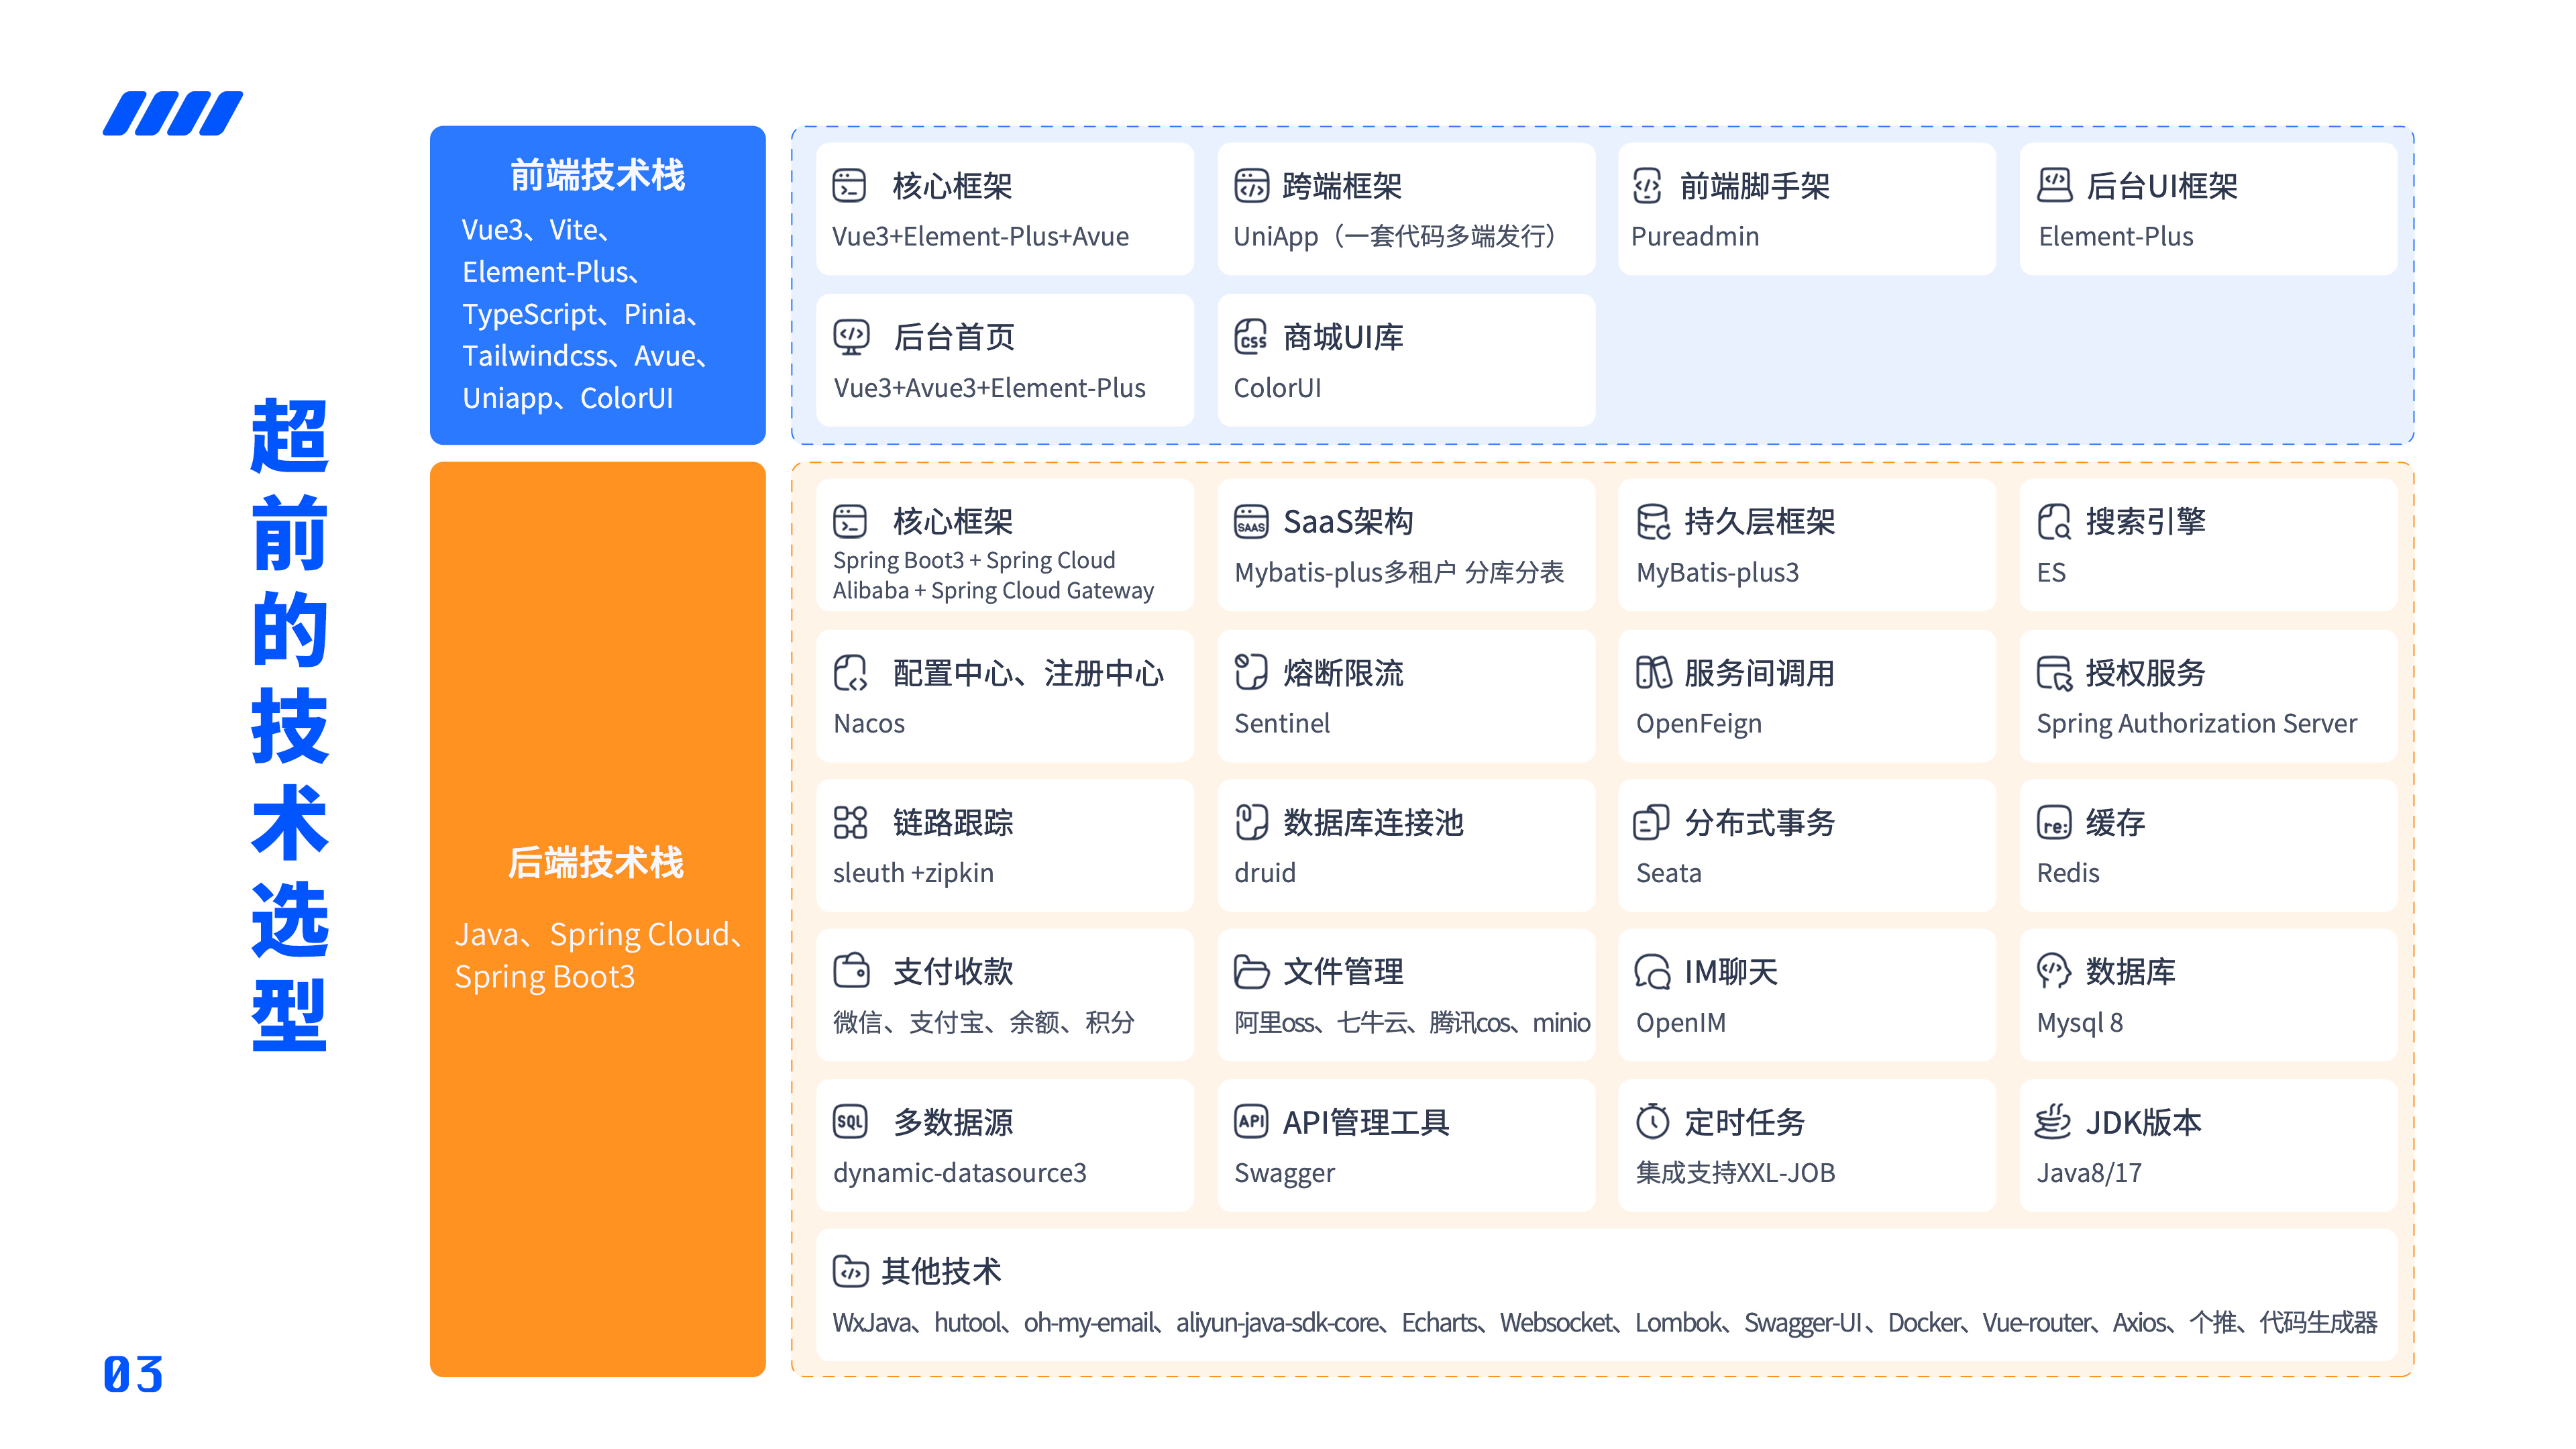Click the blue striped logo at top left
This screenshot has width=2576, height=1449.
173,113
